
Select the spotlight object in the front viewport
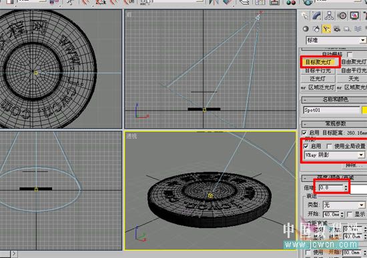258,17
